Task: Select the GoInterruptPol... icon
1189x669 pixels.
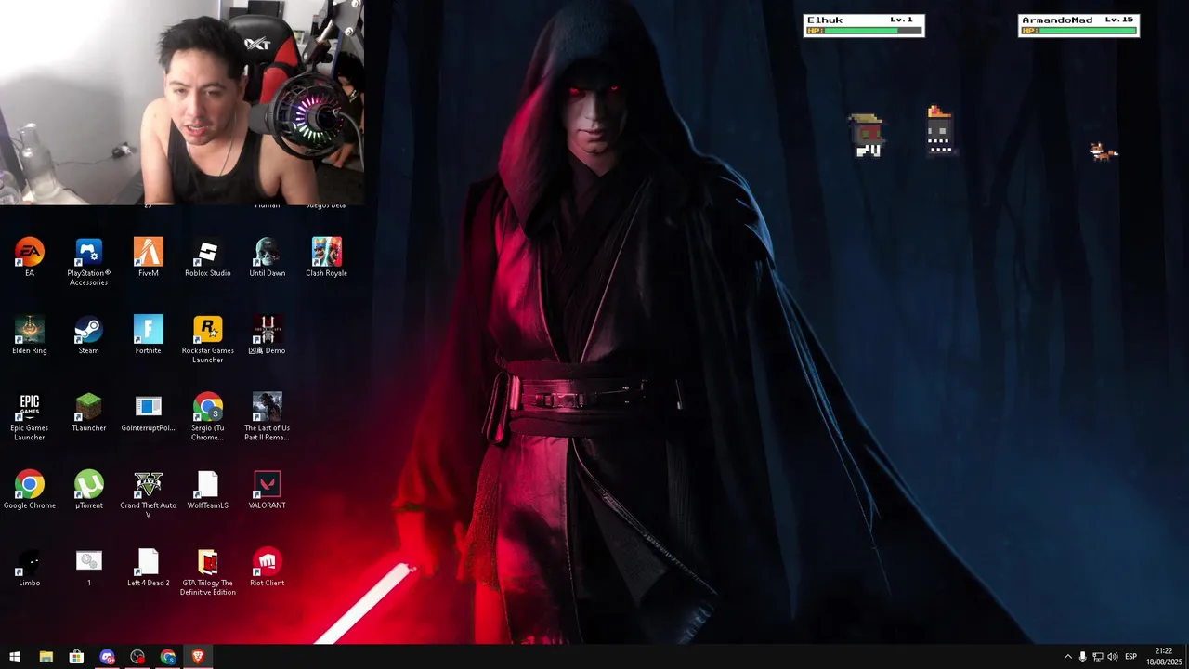Action: click(149, 413)
